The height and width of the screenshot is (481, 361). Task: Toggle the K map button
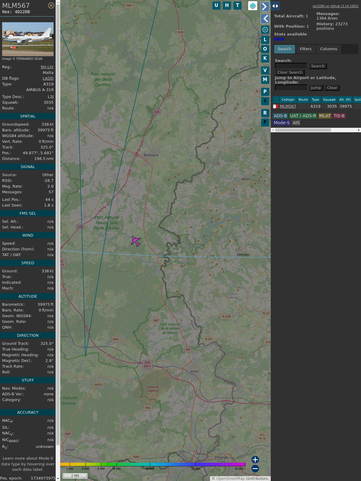pos(265,58)
